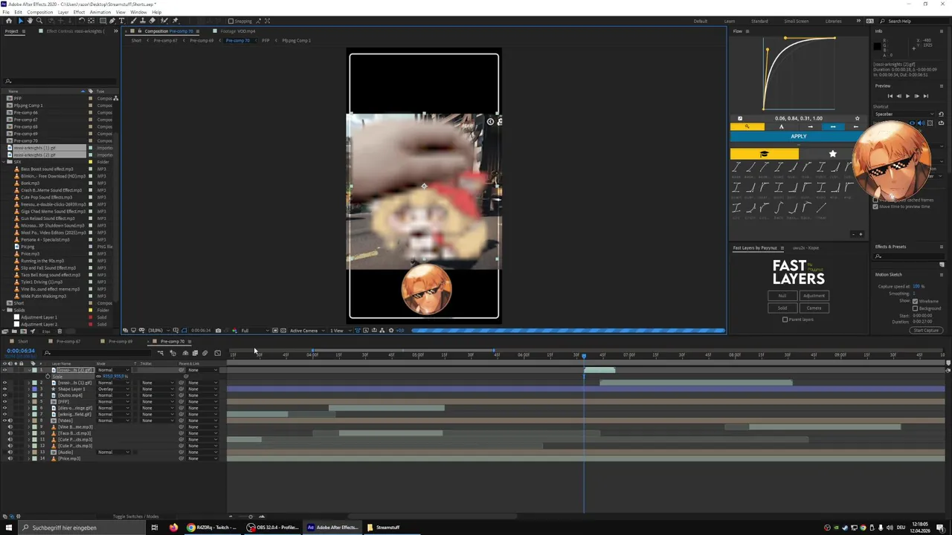Click the Solid button in Fast Layers
952x535 pixels.
(782, 308)
